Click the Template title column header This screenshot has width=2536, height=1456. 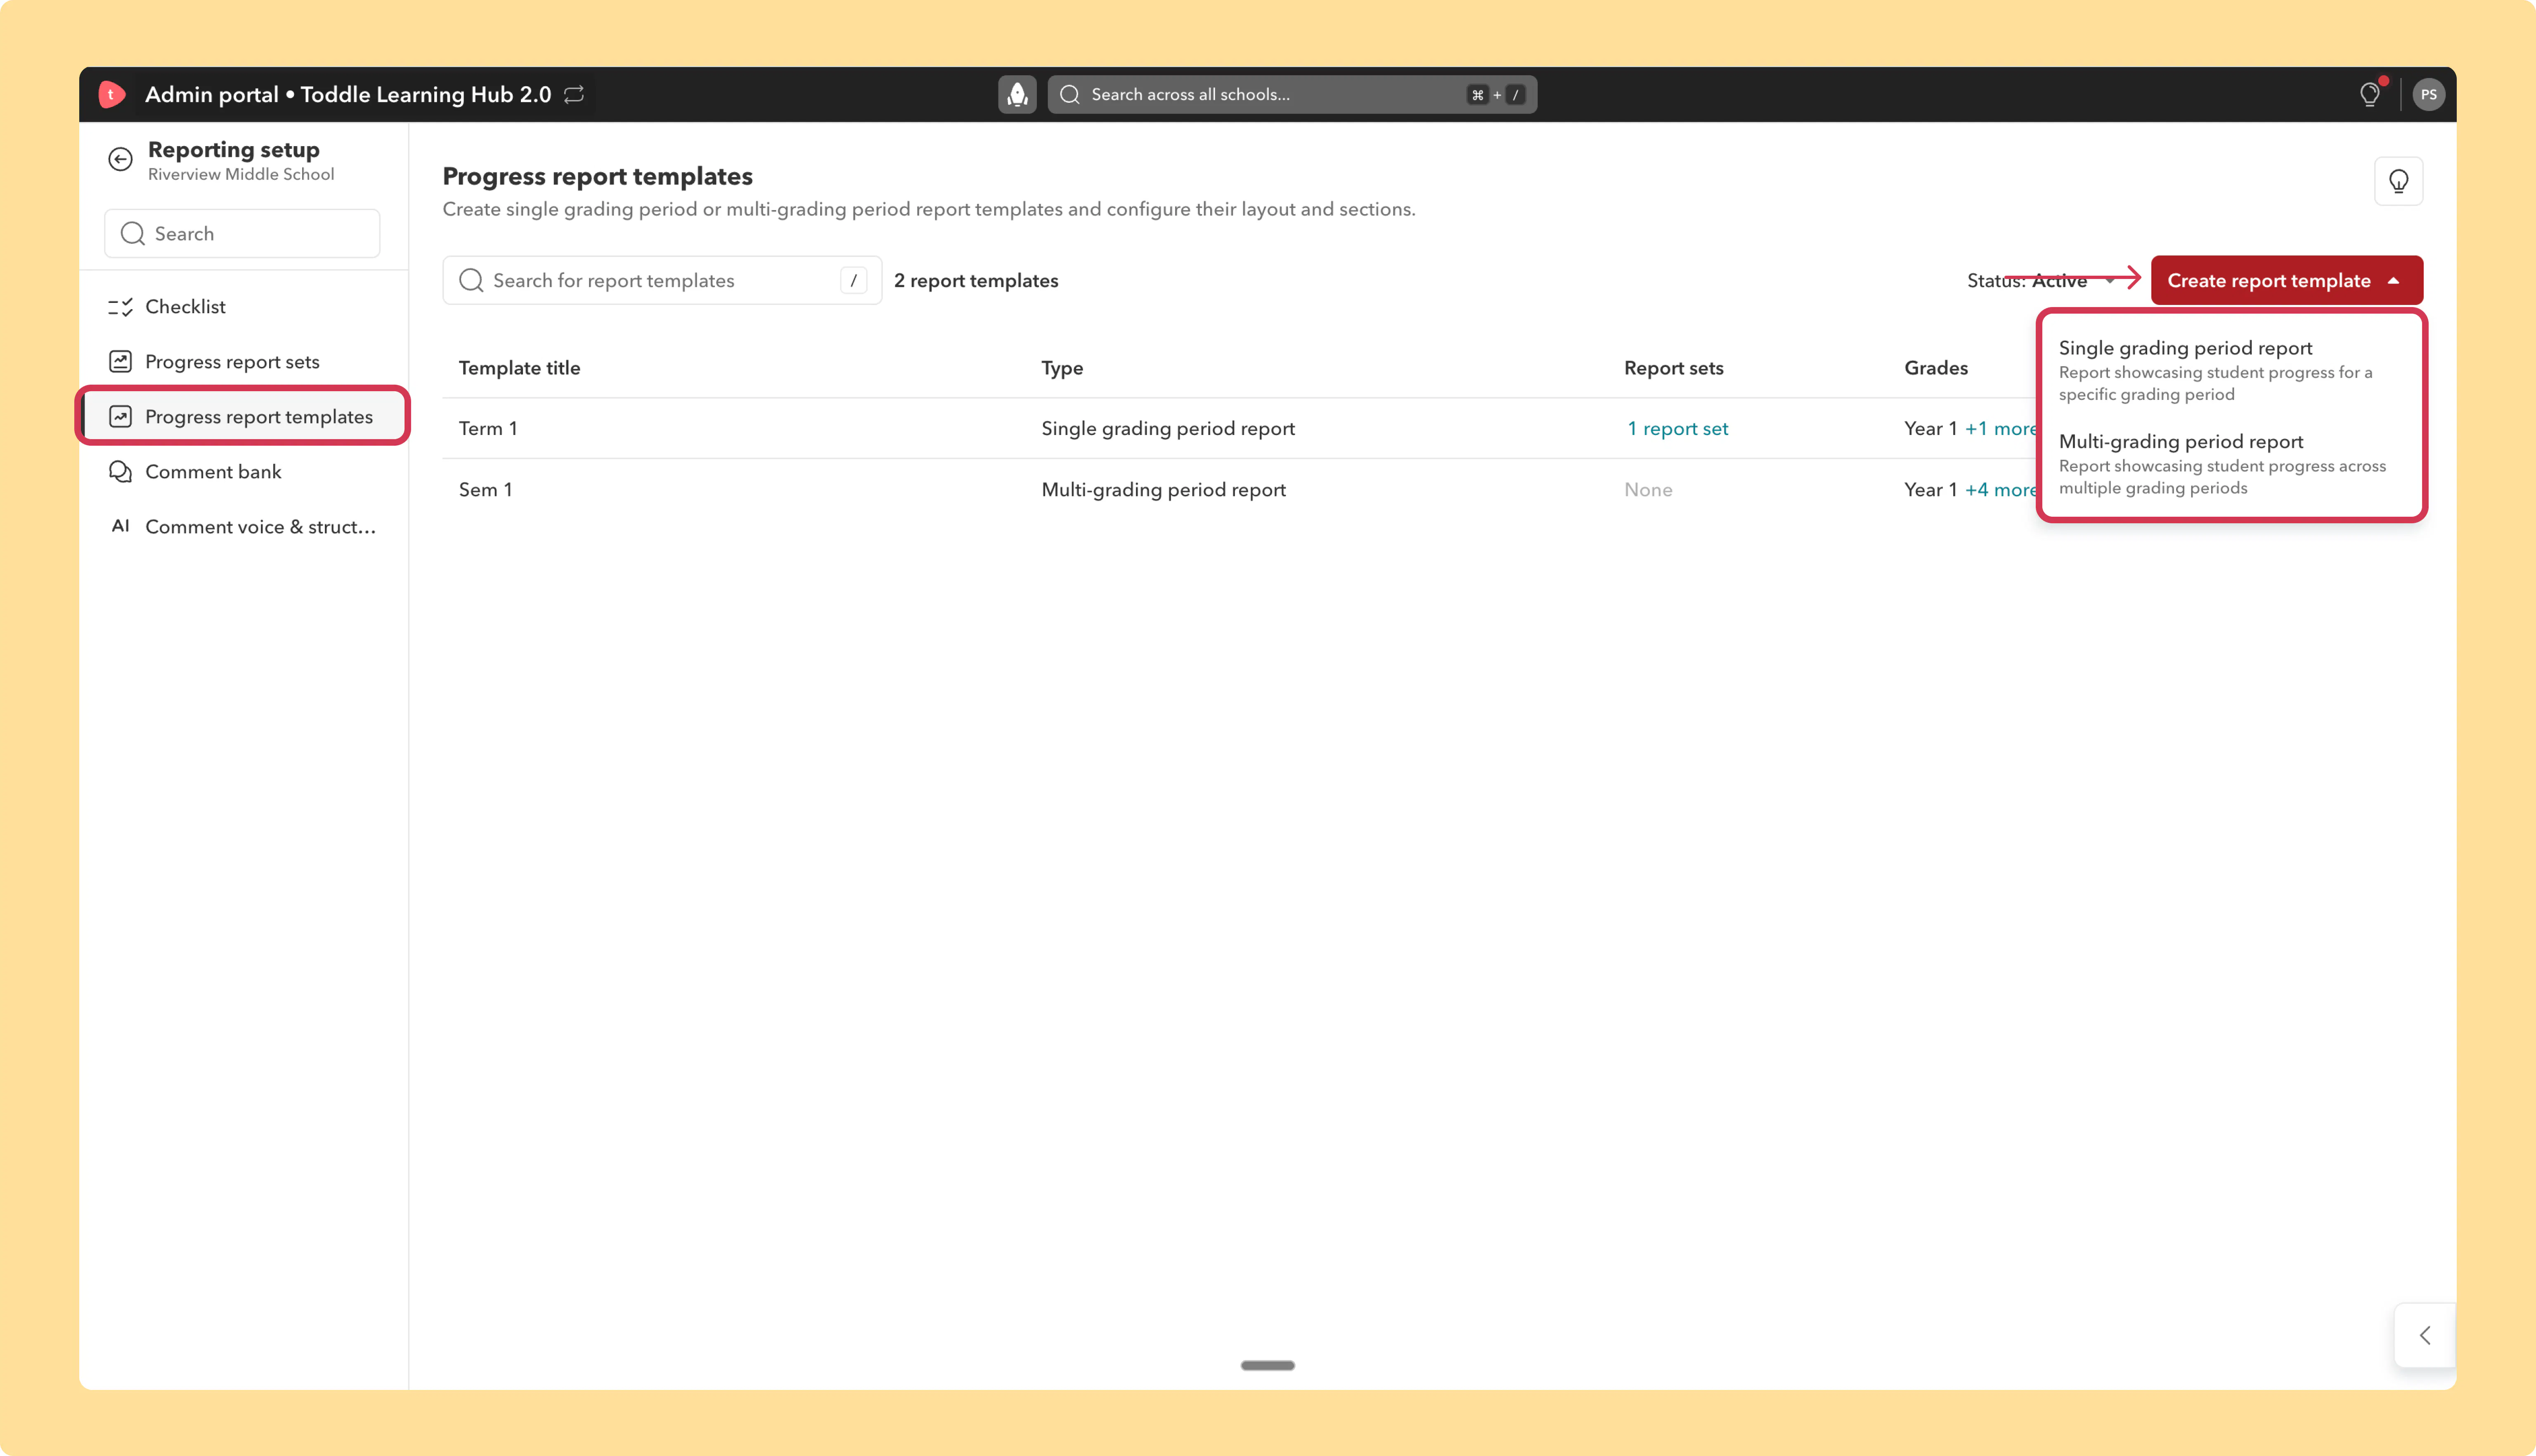coord(519,368)
